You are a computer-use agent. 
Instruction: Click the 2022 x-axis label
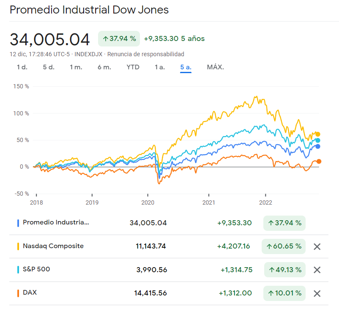tap(265, 202)
